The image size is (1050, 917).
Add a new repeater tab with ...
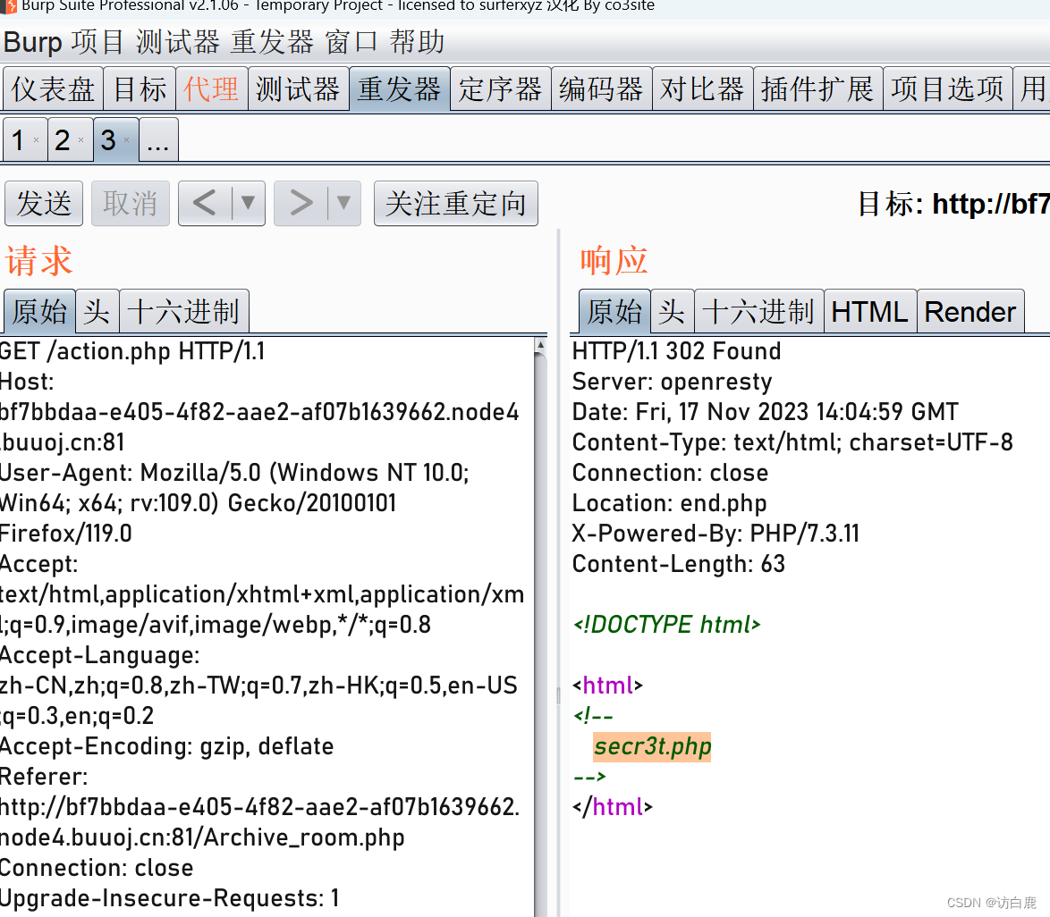coord(158,140)
